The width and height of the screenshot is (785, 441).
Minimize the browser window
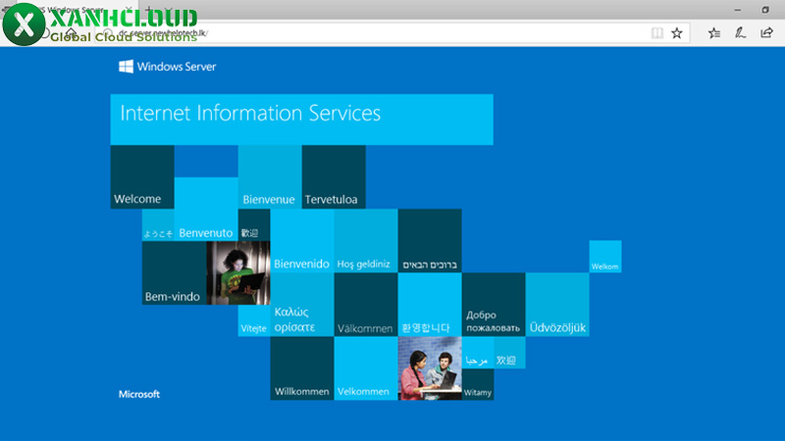tap(738, 10)
